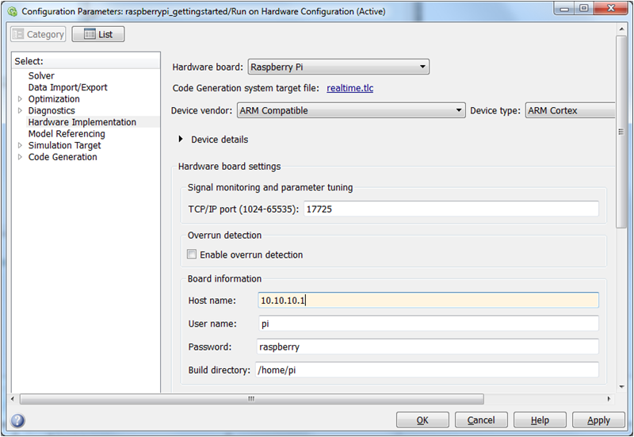Viewport: 634px width, 437px height.
Task: Click the Build directory input field
Action: [x=427, y=370]
